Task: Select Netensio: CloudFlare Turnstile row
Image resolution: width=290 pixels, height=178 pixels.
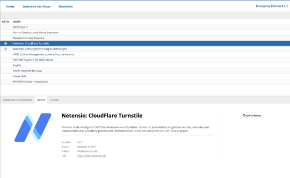Action: (x=145, y=44)
